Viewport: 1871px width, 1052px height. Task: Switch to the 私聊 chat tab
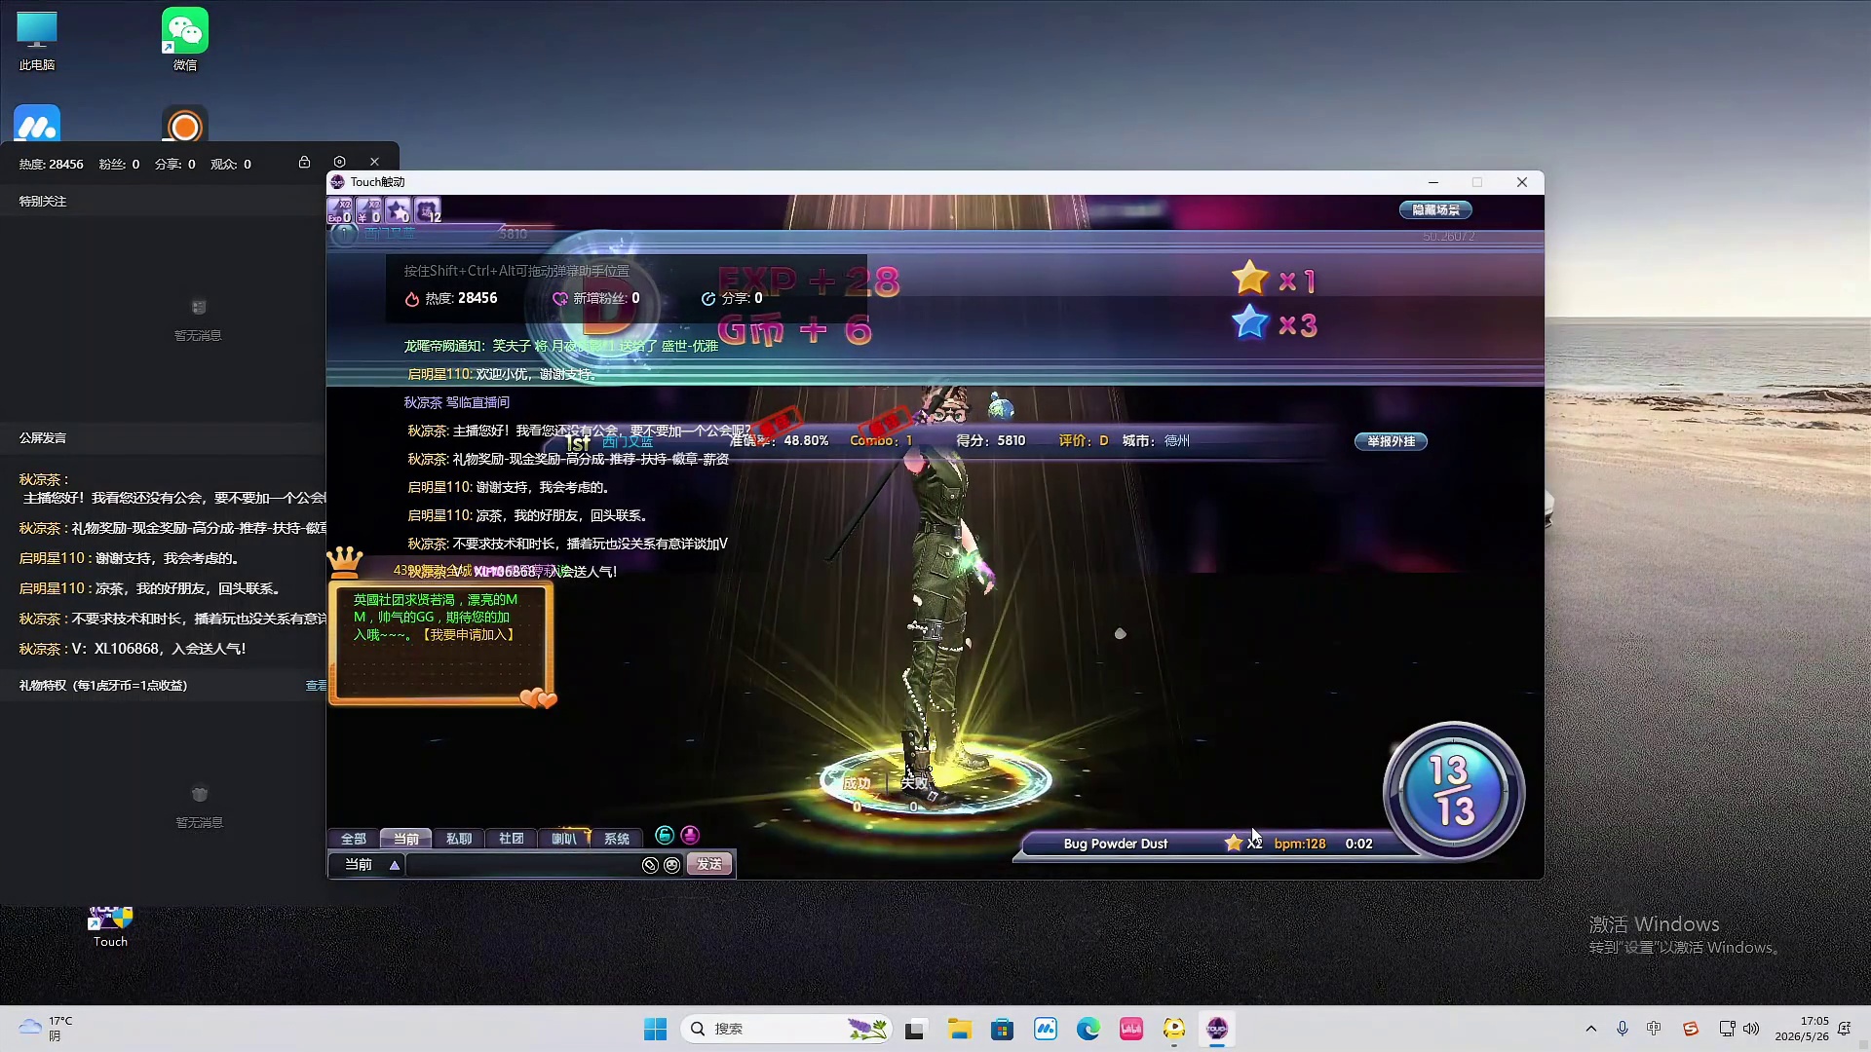click(458, 839)
